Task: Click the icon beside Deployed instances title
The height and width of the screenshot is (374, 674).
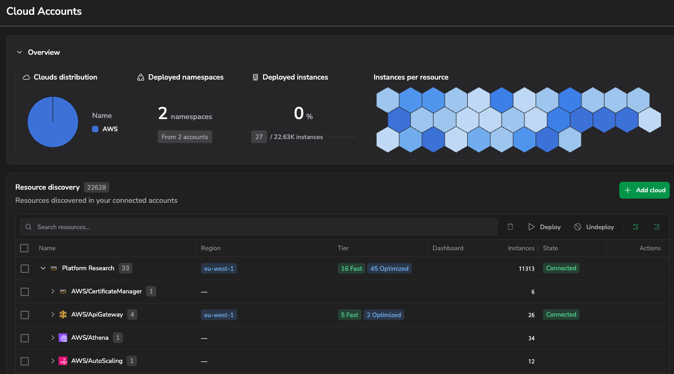Action: pos(256,77)
